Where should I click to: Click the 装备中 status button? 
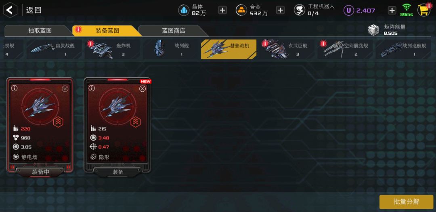coord(41,172)
